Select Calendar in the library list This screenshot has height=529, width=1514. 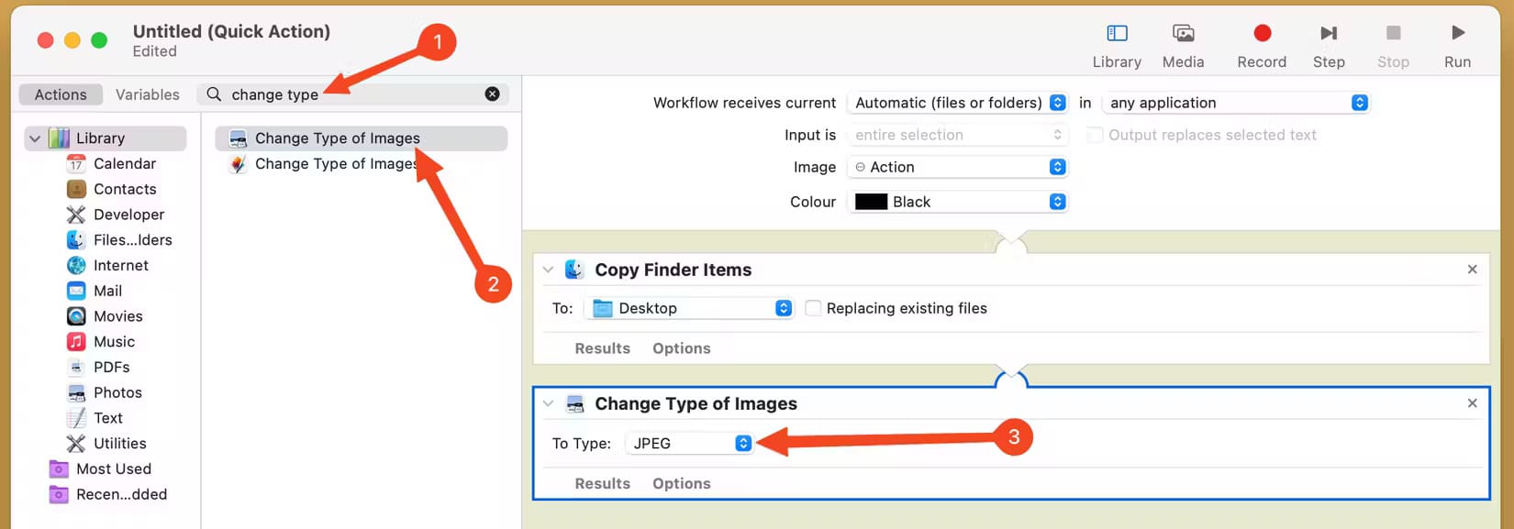[124, 164]
